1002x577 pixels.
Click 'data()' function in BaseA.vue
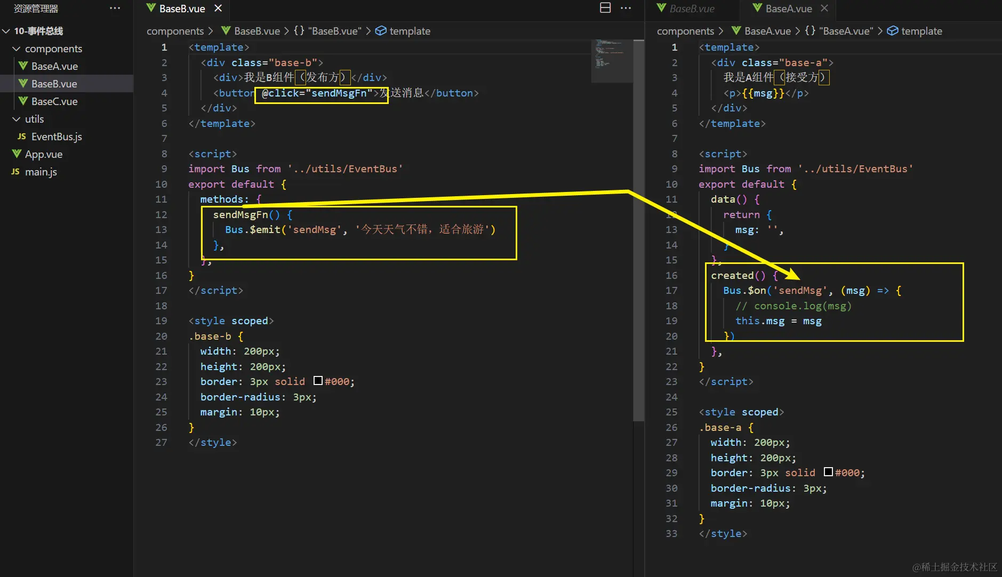729,199
